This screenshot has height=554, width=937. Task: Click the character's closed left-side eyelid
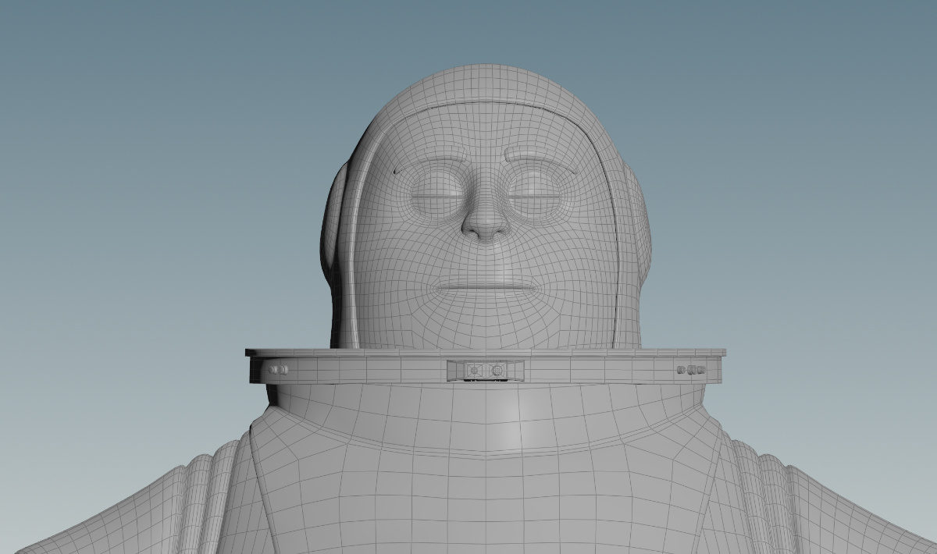tap(438, 194)
